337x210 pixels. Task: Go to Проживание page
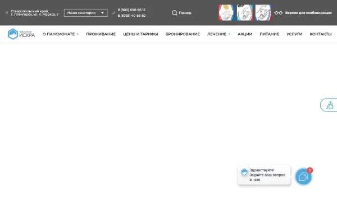[101, 34]
